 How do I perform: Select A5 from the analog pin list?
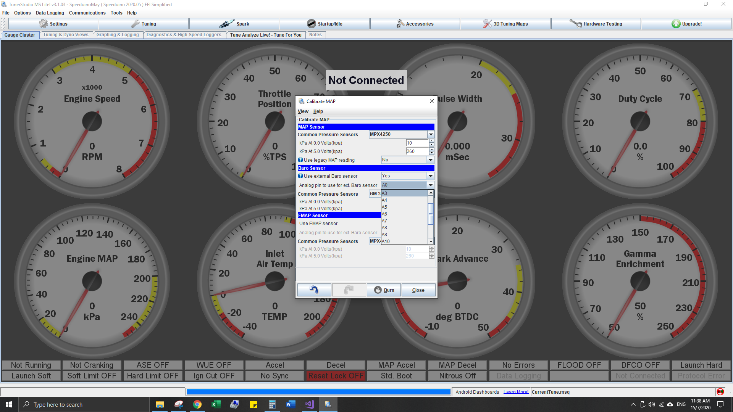384,207
